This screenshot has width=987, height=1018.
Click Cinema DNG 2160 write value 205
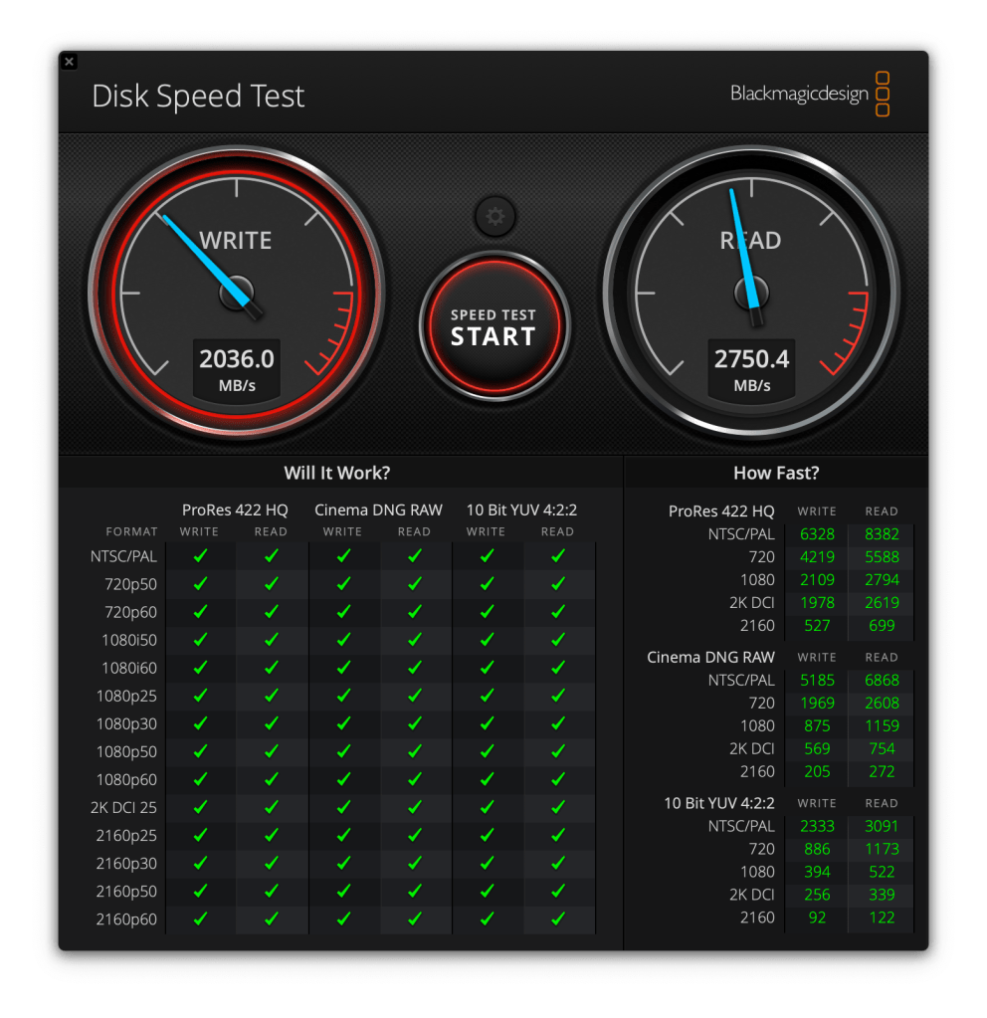(x=817, y=771)
